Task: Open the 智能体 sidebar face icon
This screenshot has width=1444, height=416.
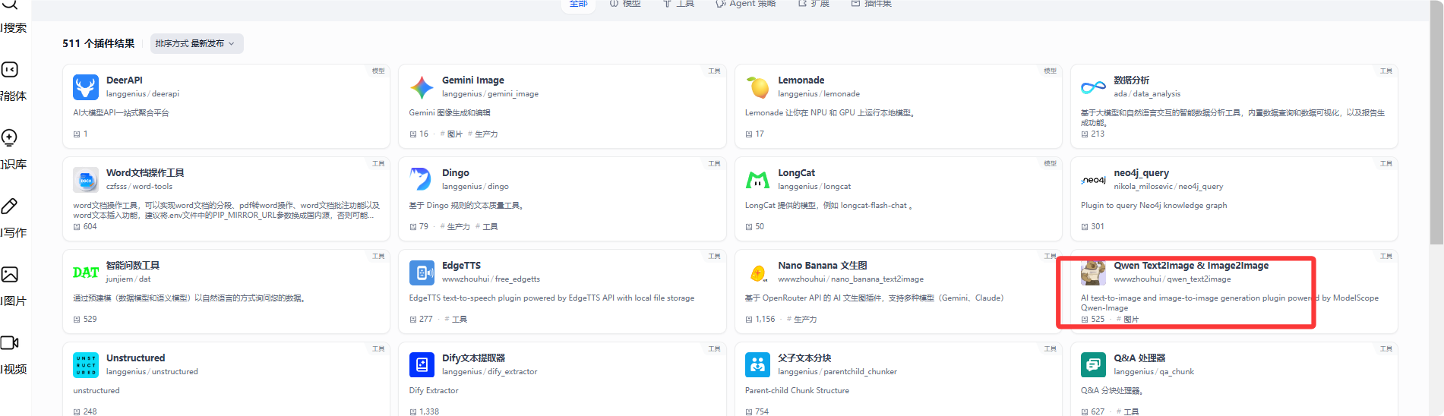Action: (x=9, y=70)
